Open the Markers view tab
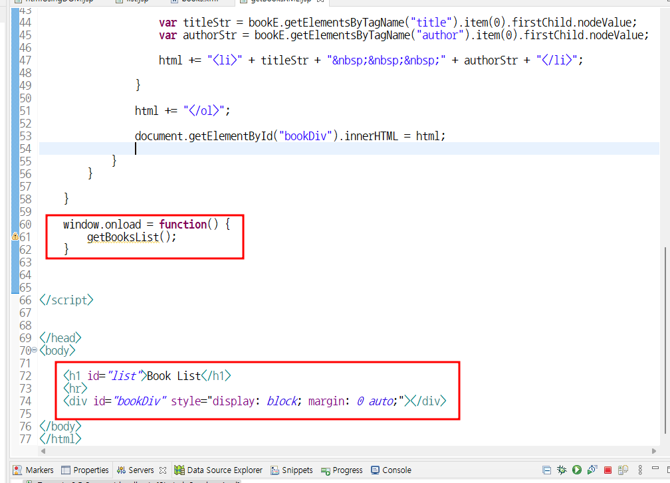Screen dimensions: 670x483 (33, 470)
